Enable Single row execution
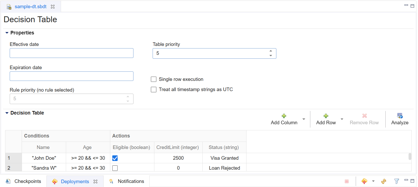The height and width of the screenshot is (187, 418). point(154,79)
